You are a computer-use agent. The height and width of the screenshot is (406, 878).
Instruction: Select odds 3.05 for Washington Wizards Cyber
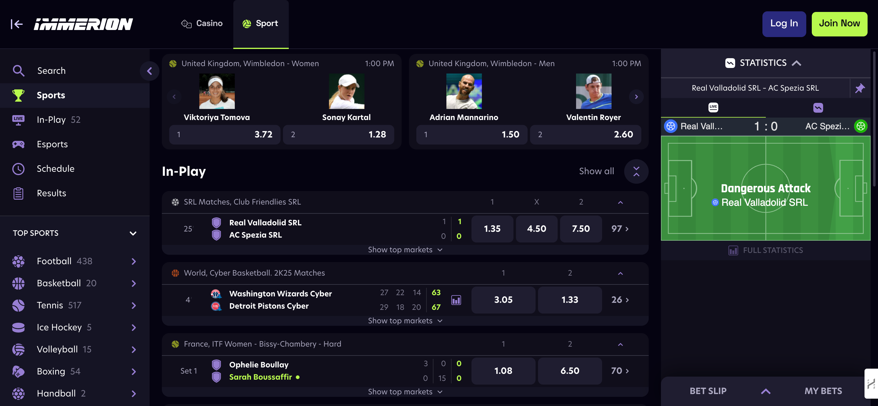503,300
